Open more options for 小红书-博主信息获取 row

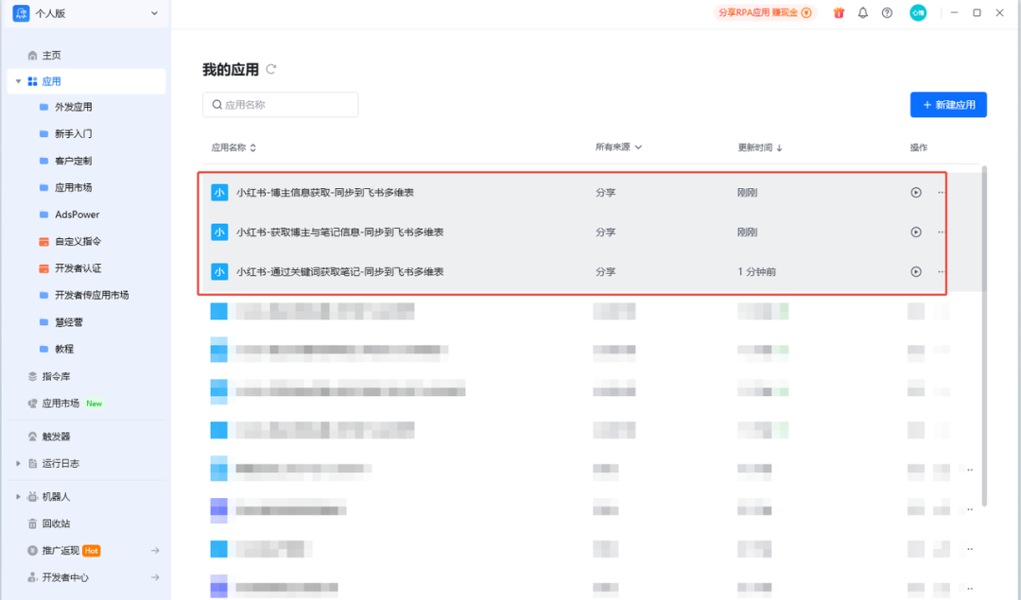[x=941, y=193]
